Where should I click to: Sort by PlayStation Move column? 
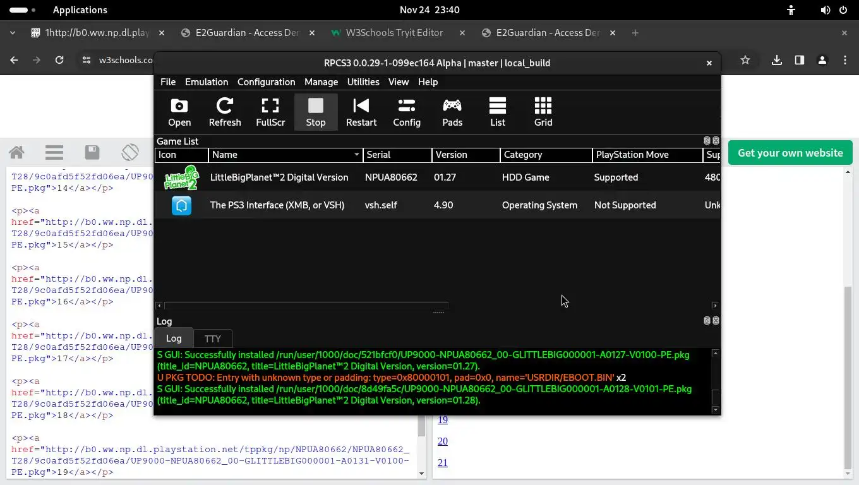click(x=647, y=155)
